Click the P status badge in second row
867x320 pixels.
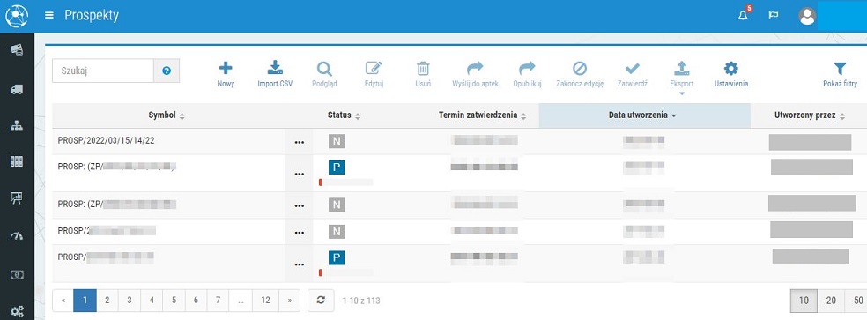(x=337, y=167)
